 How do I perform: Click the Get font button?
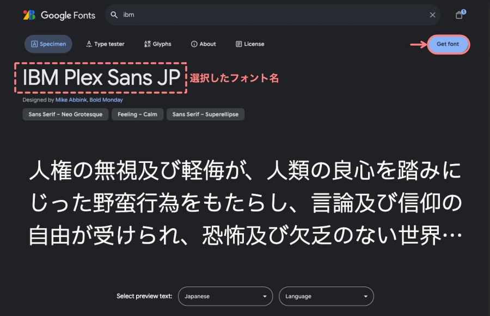pos(448,44)
